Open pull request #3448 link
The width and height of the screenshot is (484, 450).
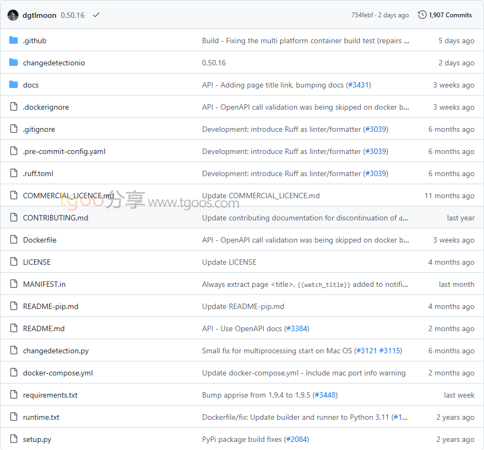[x=325, y=395]
